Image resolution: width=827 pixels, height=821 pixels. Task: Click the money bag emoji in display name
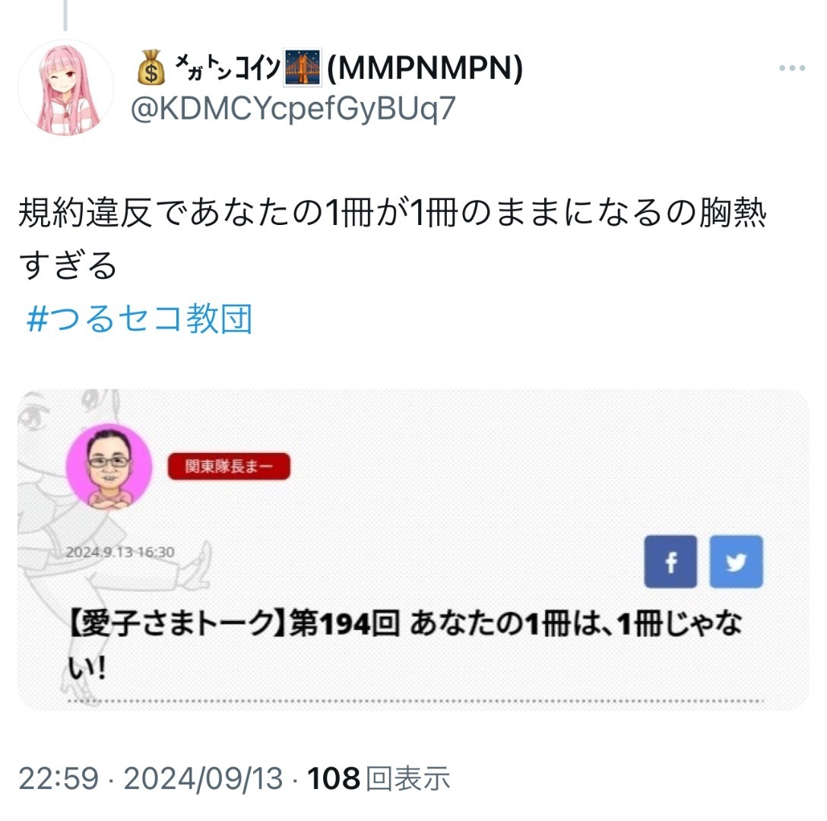click(151, 68)
